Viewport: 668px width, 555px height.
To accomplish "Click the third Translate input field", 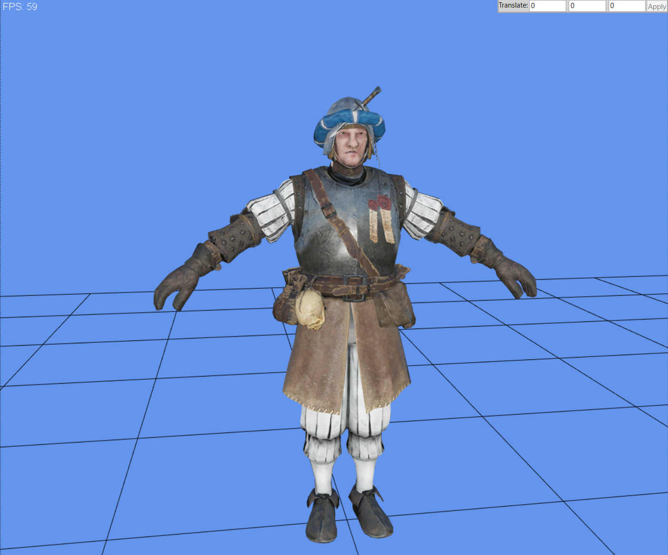I will 627,6.
